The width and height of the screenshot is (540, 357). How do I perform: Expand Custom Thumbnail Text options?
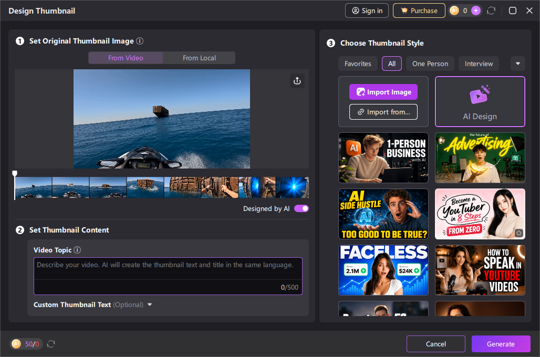(x=150, y=304)
